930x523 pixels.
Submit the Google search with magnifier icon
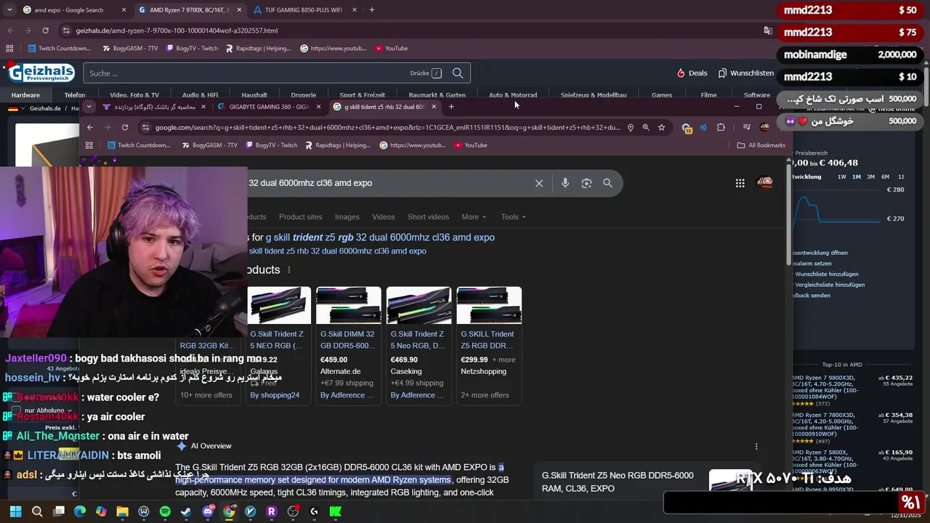(607, 183)
